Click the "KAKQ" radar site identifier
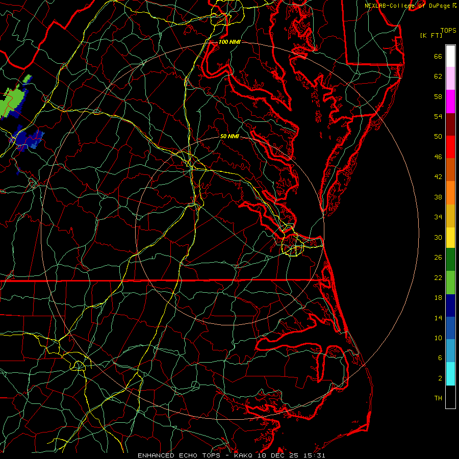 (x=244, y=455)
